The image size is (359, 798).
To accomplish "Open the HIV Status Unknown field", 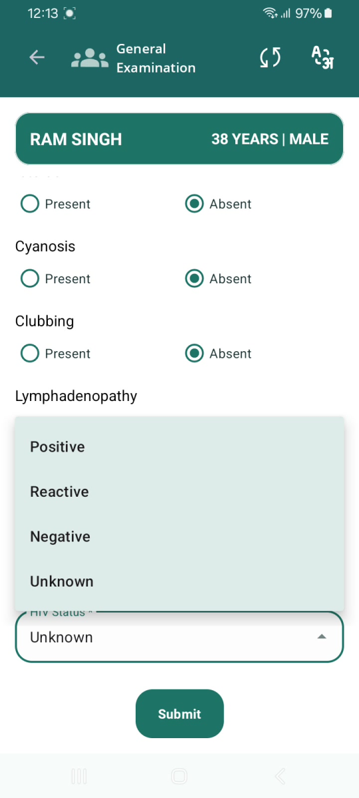I will tap(179, 637).
